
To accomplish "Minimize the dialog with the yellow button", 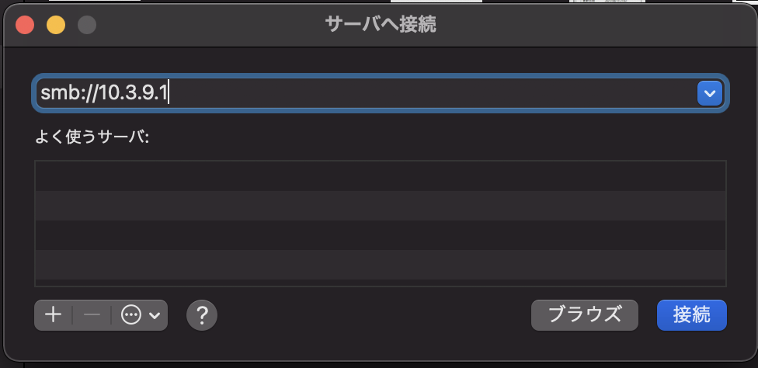I will pyautogui.click(x=56, y=25).
